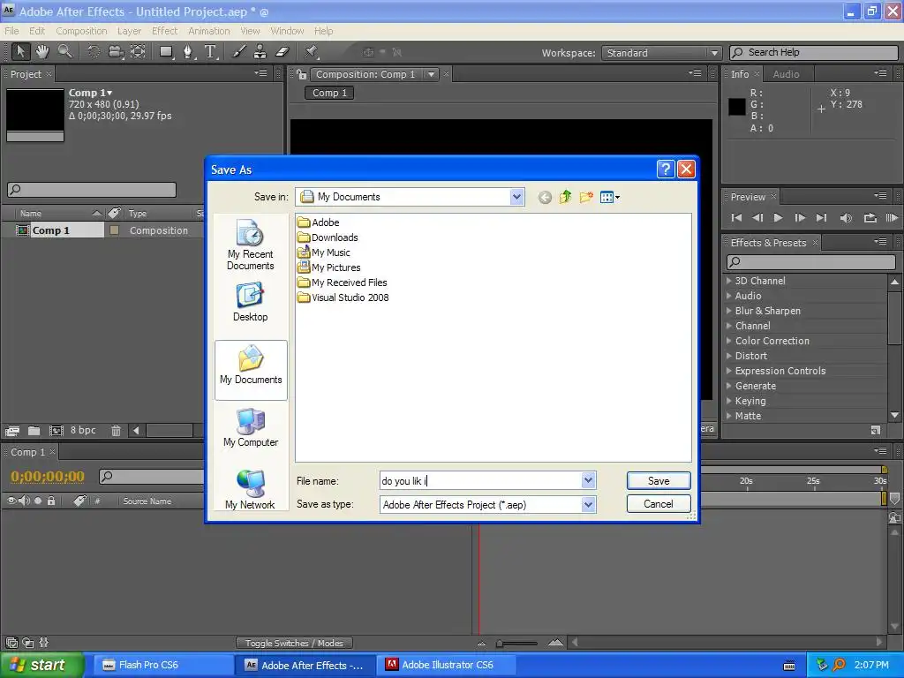904x678 pixels.
Task: Open the Animation menu
Action: coord(208,31)
